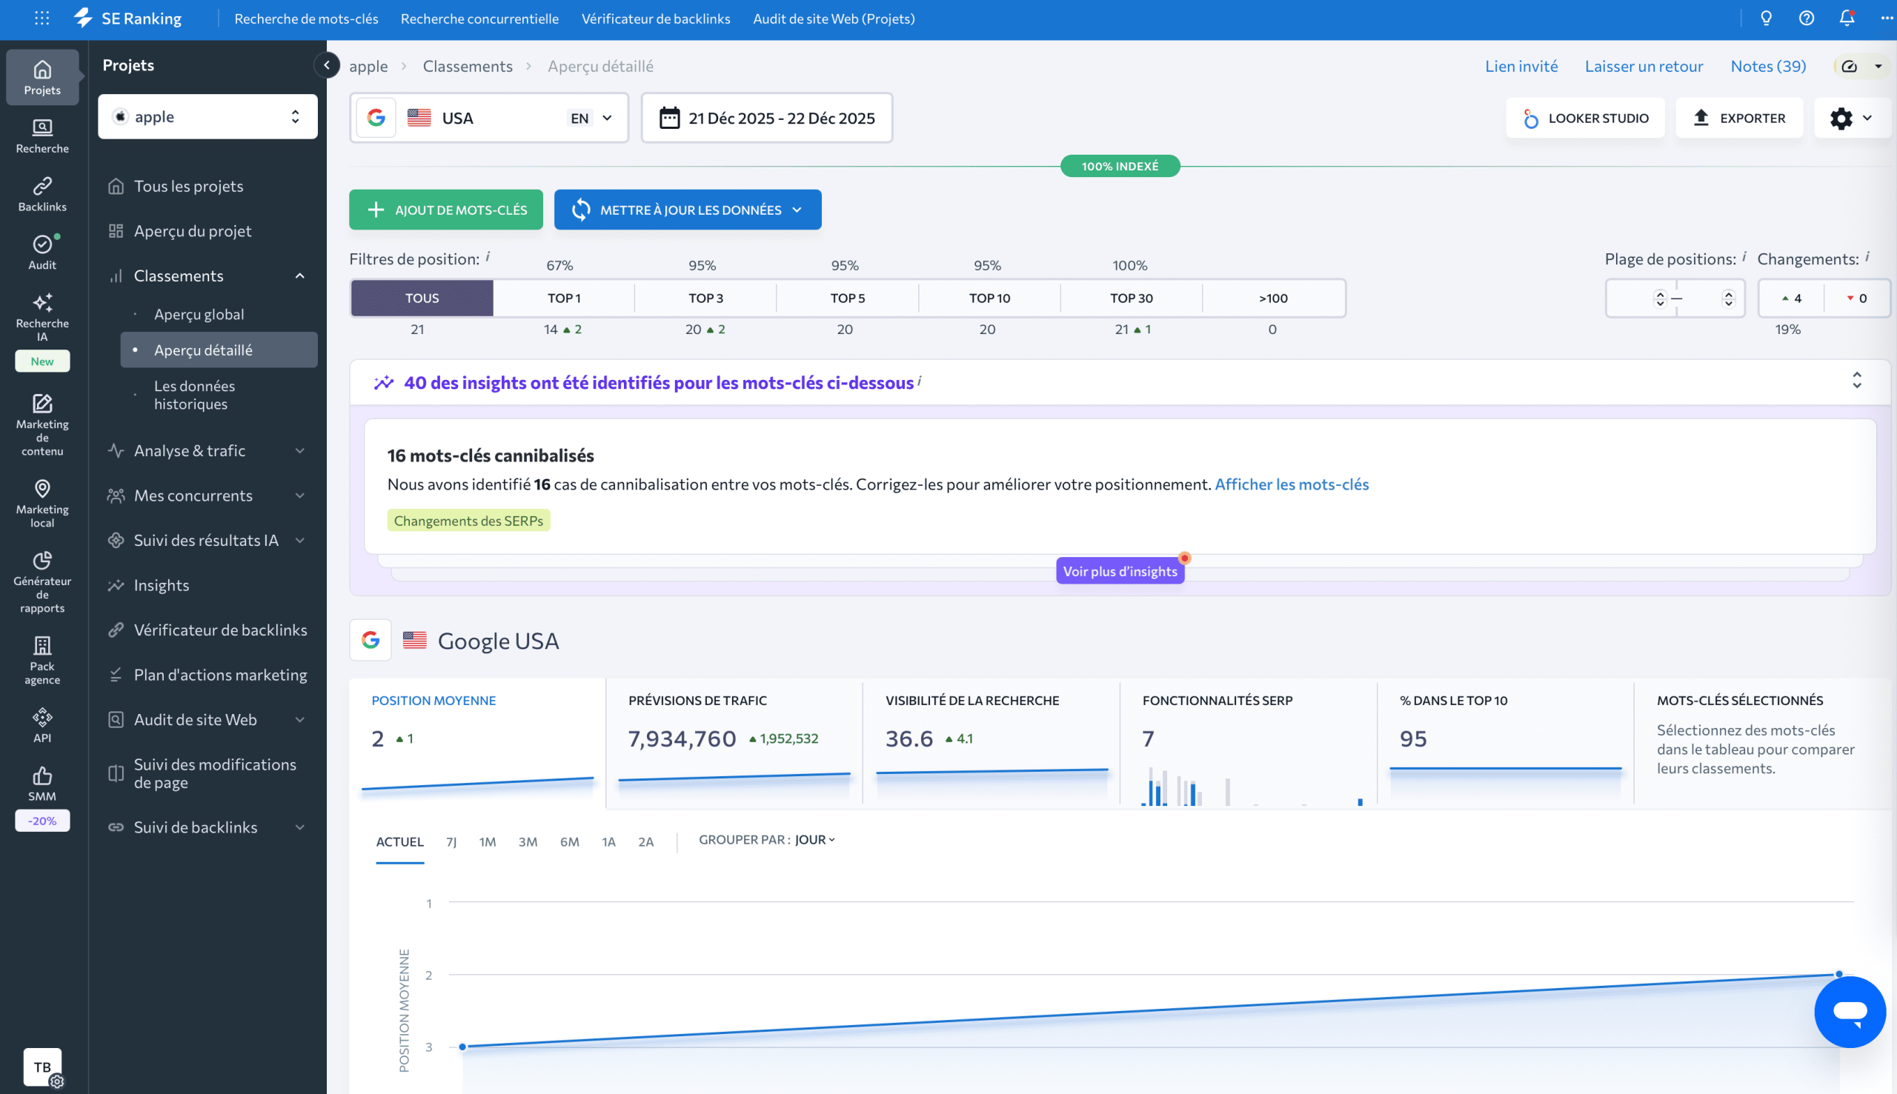Click the notifications bell icon
This screenshot has height=1094, width=1897.
click(x=1846, y=18)
